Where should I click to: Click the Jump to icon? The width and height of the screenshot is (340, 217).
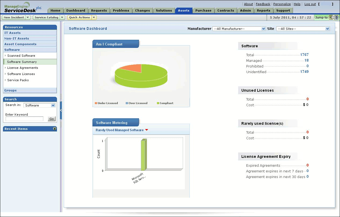click(x=333, y=17)
